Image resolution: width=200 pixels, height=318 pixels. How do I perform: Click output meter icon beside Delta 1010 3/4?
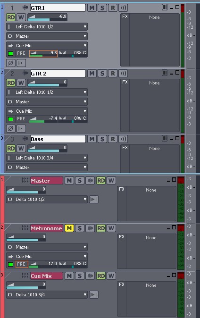click(x=94, y=295)
